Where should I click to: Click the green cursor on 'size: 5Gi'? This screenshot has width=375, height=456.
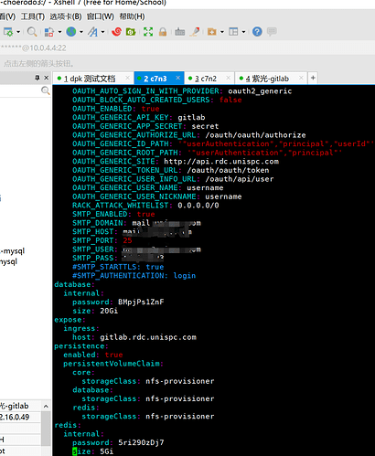pos(75,451)
